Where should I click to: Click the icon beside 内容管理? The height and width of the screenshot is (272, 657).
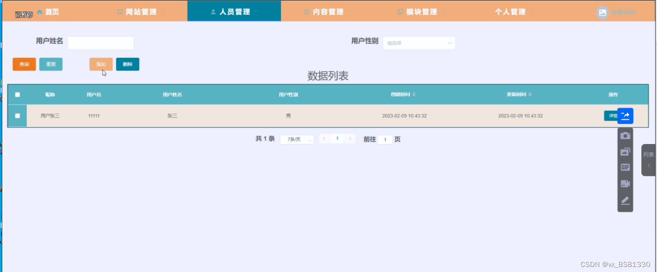tap(307, 12)
